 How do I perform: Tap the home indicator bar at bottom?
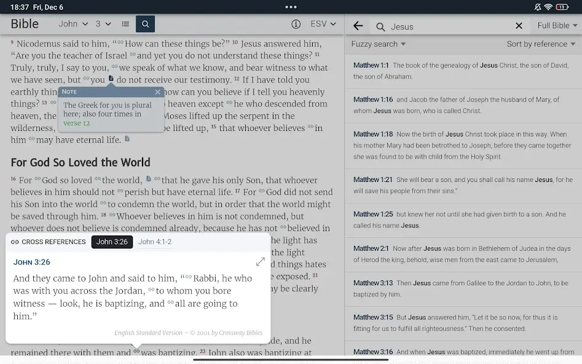click(x=291, y=360)
